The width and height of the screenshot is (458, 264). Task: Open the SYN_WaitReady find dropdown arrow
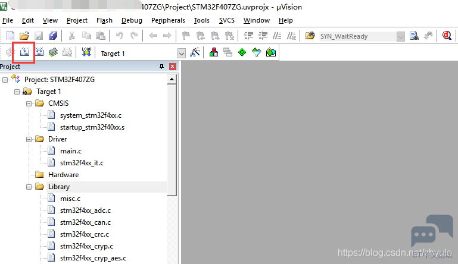tap(400, 36)
